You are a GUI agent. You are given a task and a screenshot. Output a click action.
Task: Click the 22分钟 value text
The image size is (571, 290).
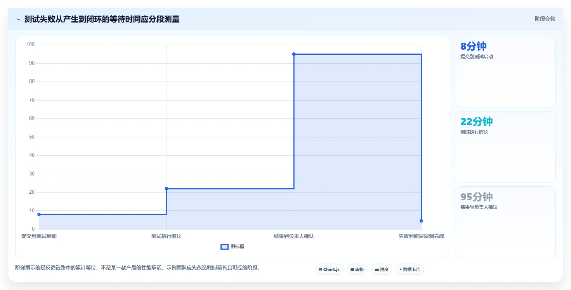pyautogui.click(x=476, y=122)
